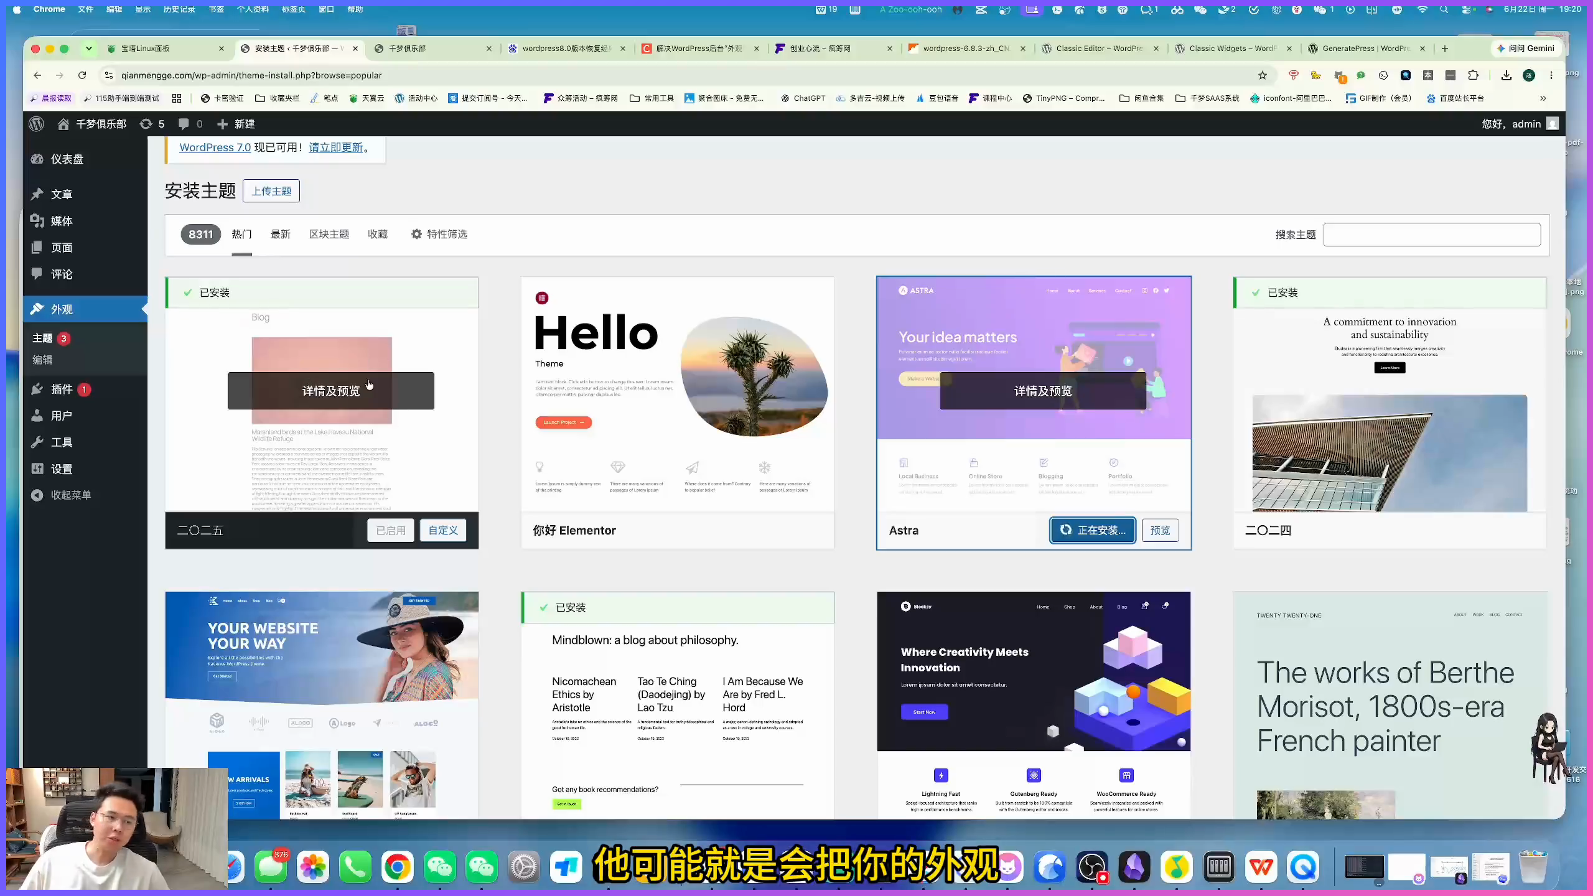Open Chrome downloads icon
Image resolution: width=1593 pixels, height=896 pixels.
point(1507,75)
